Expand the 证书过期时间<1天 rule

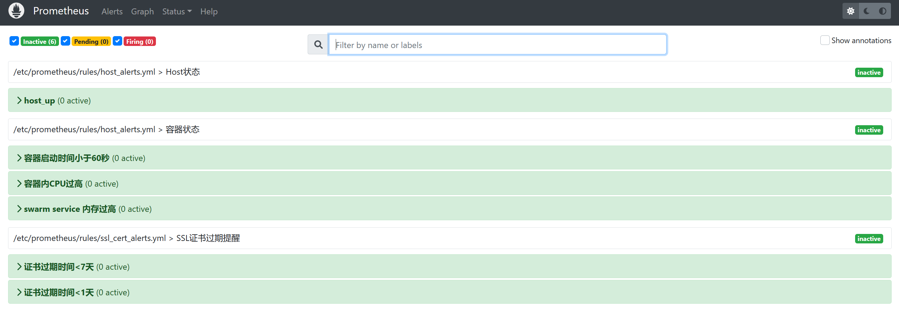pyautogui.click(x=449, y=292)
